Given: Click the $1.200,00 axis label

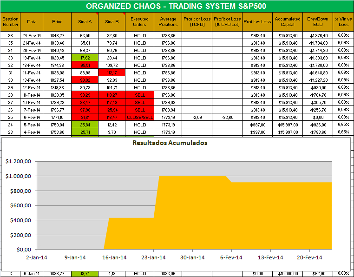Looking at the screenshot, I should click(x=18, y=161).
